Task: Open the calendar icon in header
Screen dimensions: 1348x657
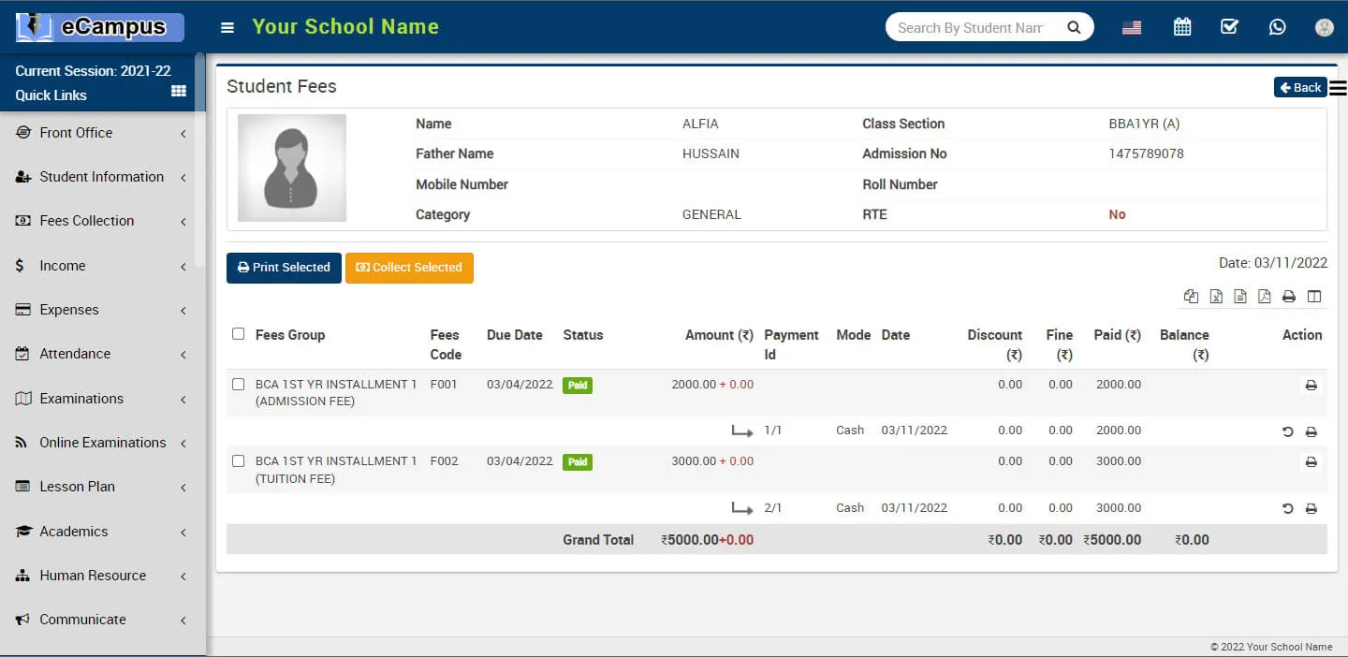Action: coord(1182,27)
